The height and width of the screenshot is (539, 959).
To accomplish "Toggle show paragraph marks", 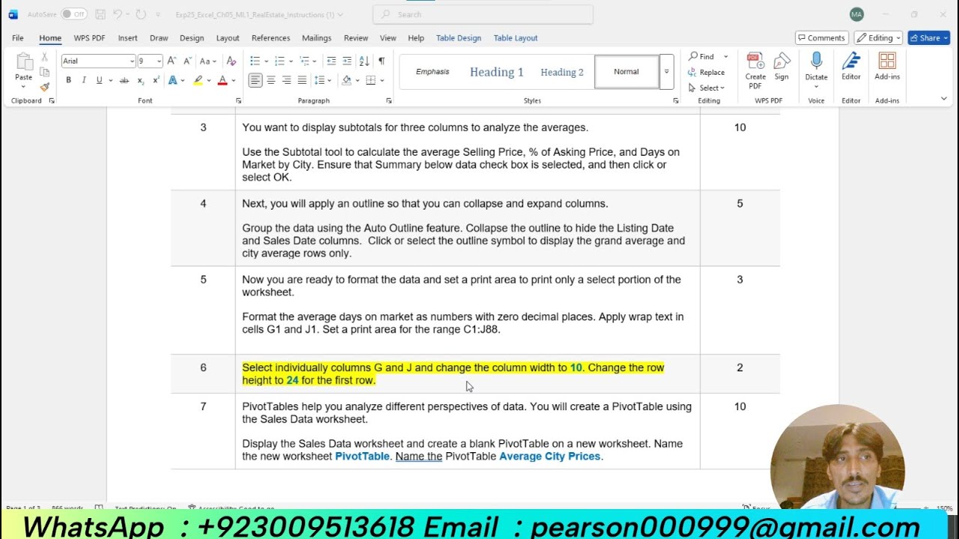I will click(381, 61).
